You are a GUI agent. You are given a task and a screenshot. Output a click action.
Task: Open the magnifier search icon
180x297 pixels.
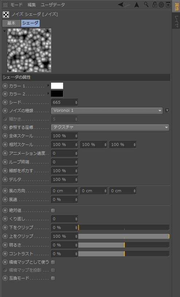tap(146, 4)
